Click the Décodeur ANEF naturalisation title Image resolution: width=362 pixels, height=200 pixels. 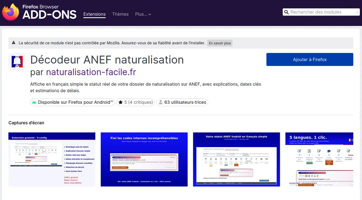107,60
